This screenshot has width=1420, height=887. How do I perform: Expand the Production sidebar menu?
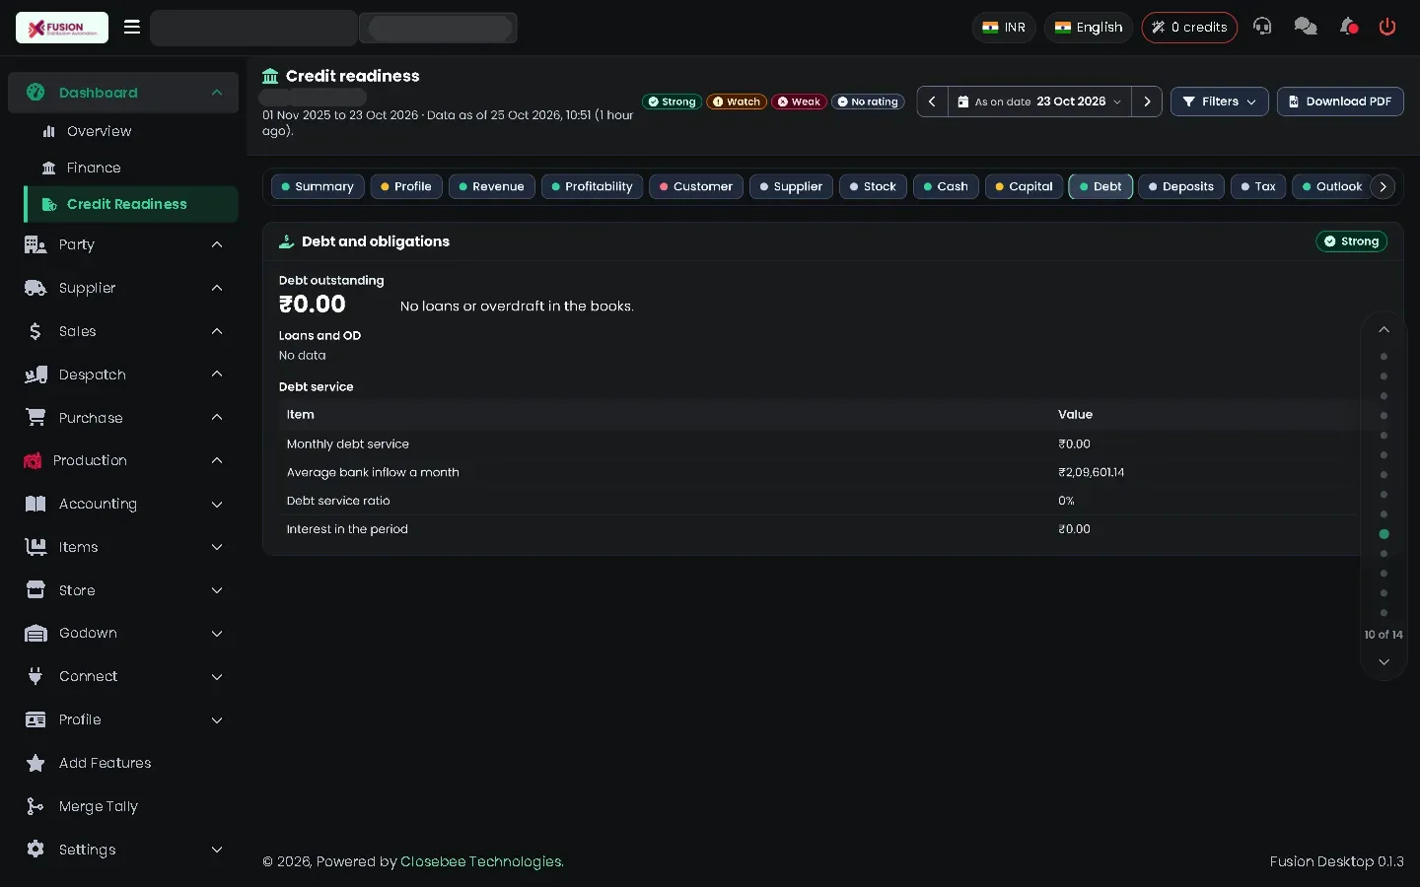pyautogui.click(x=123, y=460)
